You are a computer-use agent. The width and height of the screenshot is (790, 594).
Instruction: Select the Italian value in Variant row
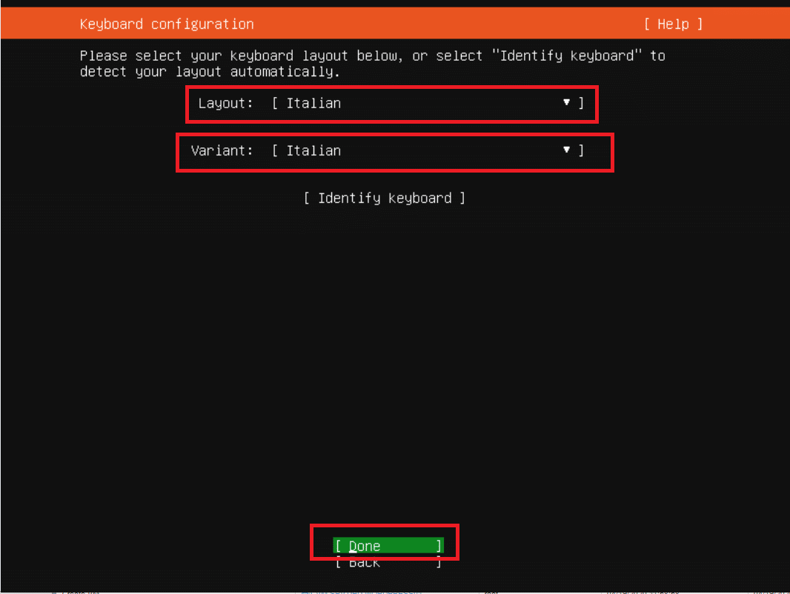(x=313, y=150)
